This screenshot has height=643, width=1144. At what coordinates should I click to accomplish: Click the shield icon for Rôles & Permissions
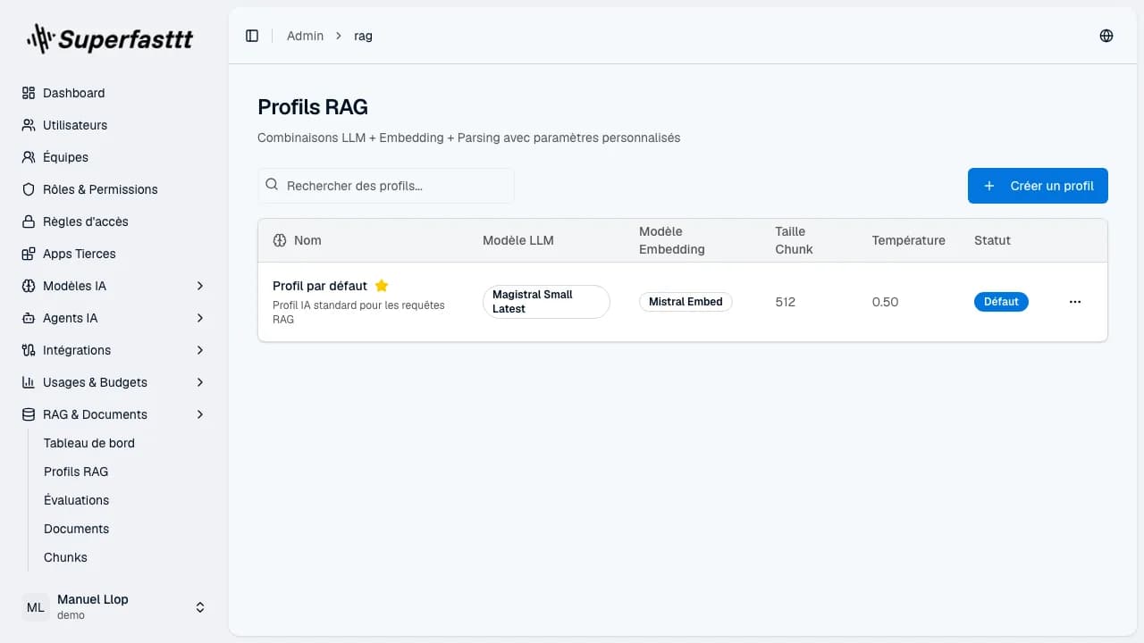(29, 189)
